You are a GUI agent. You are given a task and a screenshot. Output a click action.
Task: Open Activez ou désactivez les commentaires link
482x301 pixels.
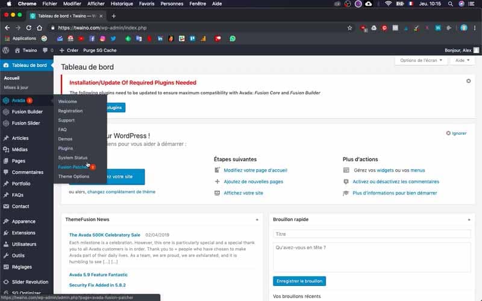tap(396, 182)
